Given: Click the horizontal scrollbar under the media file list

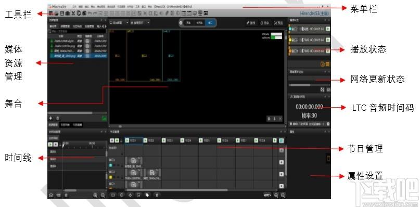Looking at the screenshot, I should pyautogui.click(x=70, y=113).
